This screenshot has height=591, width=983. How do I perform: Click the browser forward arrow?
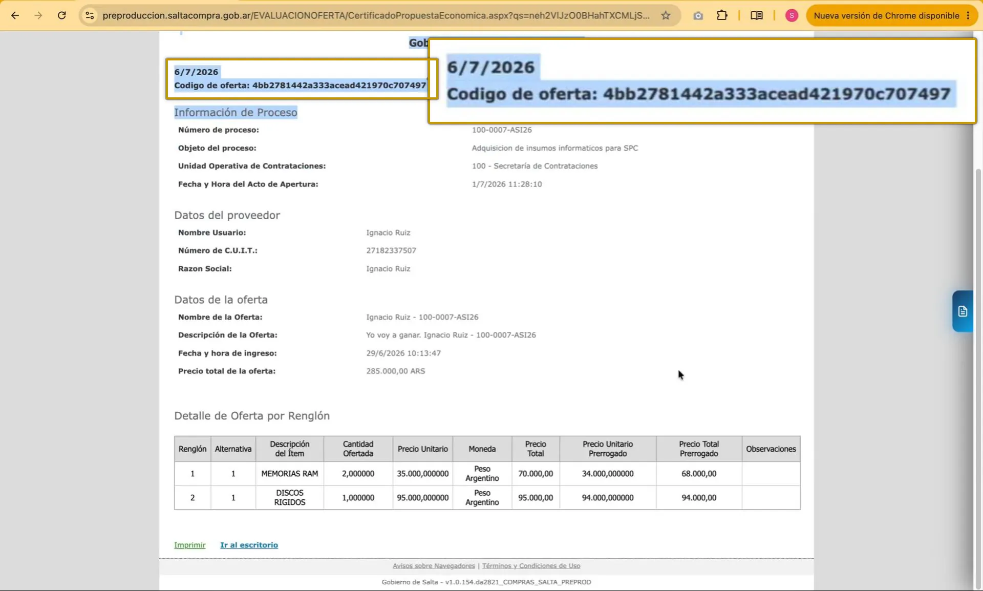38,15
